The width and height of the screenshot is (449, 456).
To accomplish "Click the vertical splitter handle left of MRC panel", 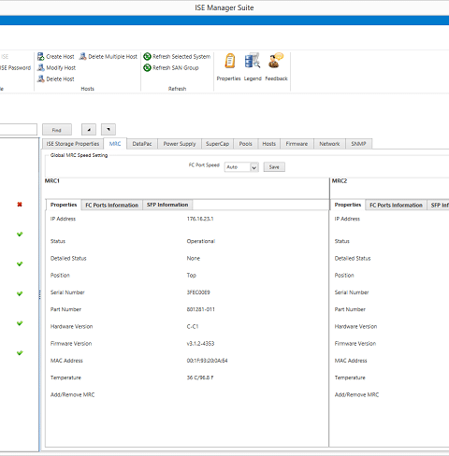I will coord(39,294).
